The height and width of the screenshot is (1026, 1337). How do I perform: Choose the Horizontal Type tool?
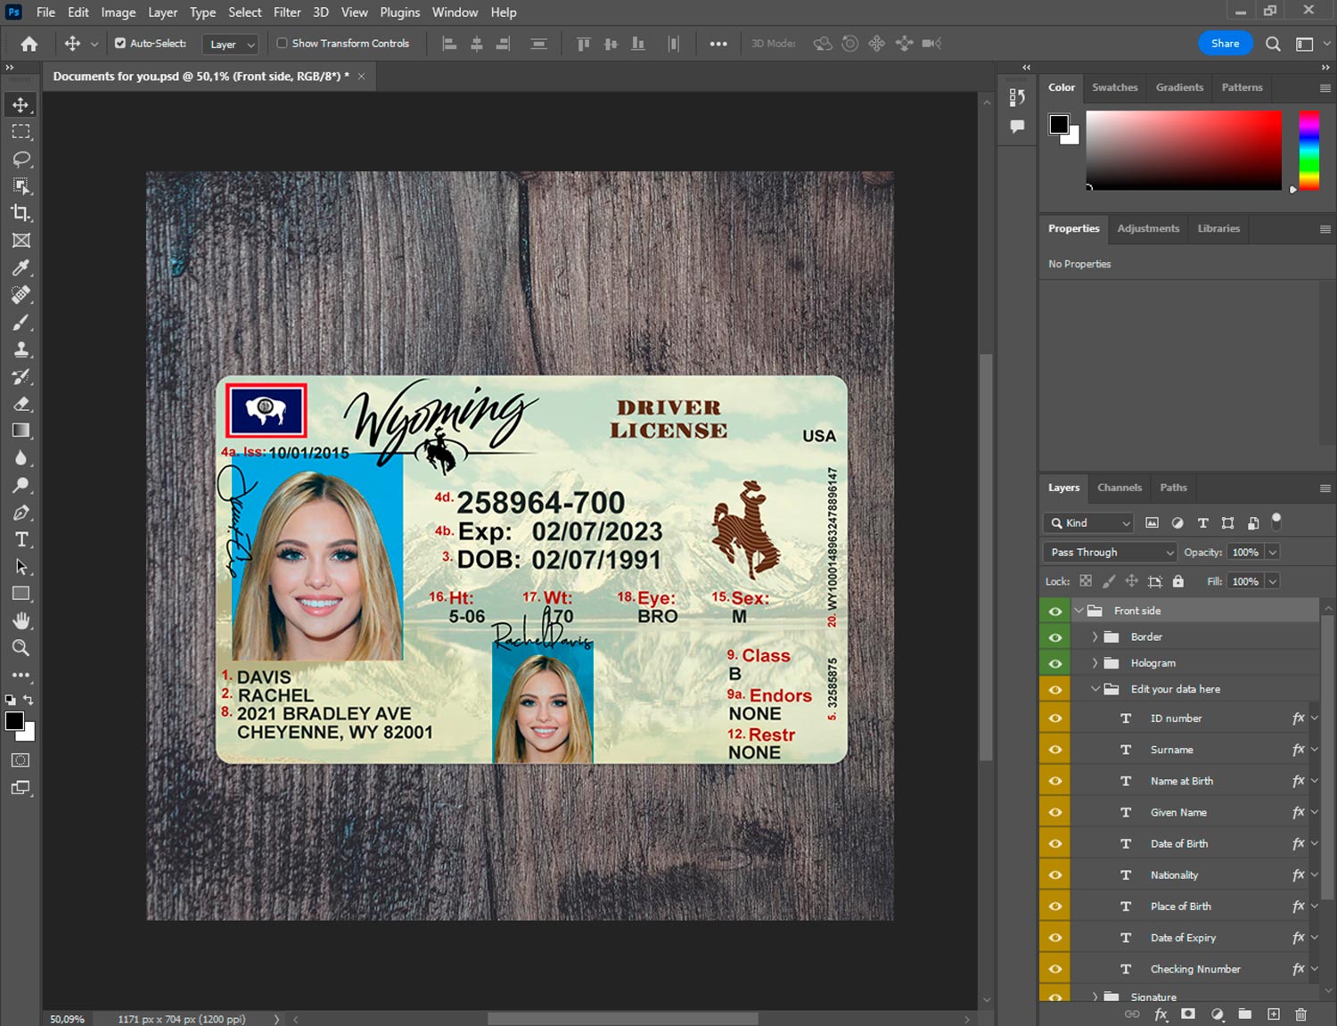pyautogui.click(x=21, y=539)
